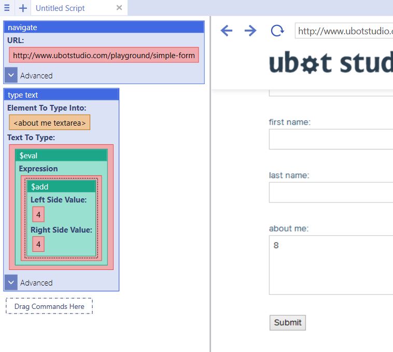This screenshot has height=352, width=393.
Task: Click the 'last name:' form label
Action: (289, 175)
